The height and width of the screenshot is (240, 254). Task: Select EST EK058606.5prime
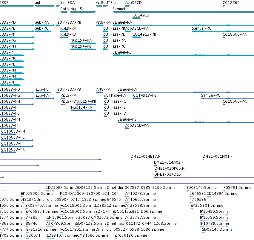pyautogui.click(x=37, y=194)
